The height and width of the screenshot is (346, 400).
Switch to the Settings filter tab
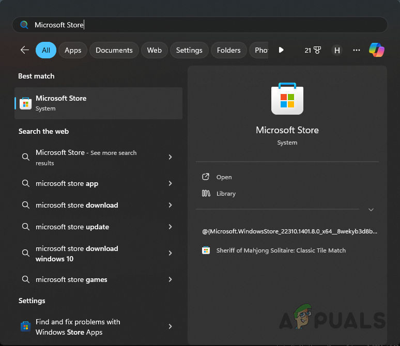[189, 50]
